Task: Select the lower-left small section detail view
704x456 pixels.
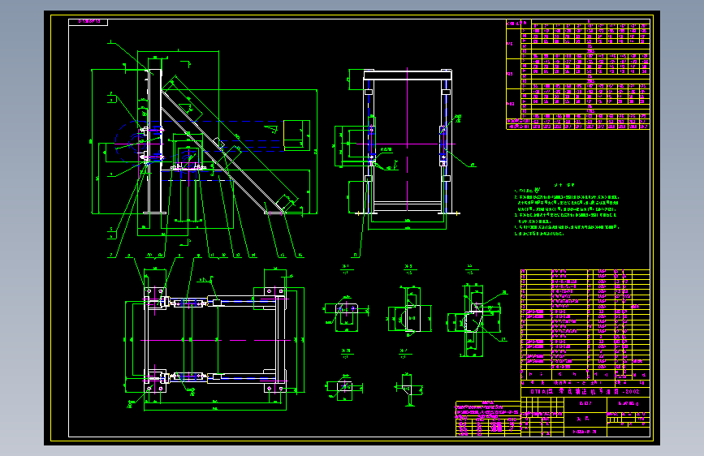Action: click(x=344, y=387)
